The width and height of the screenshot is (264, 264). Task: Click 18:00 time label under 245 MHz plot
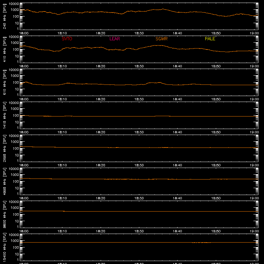click(x=24, y=33)
